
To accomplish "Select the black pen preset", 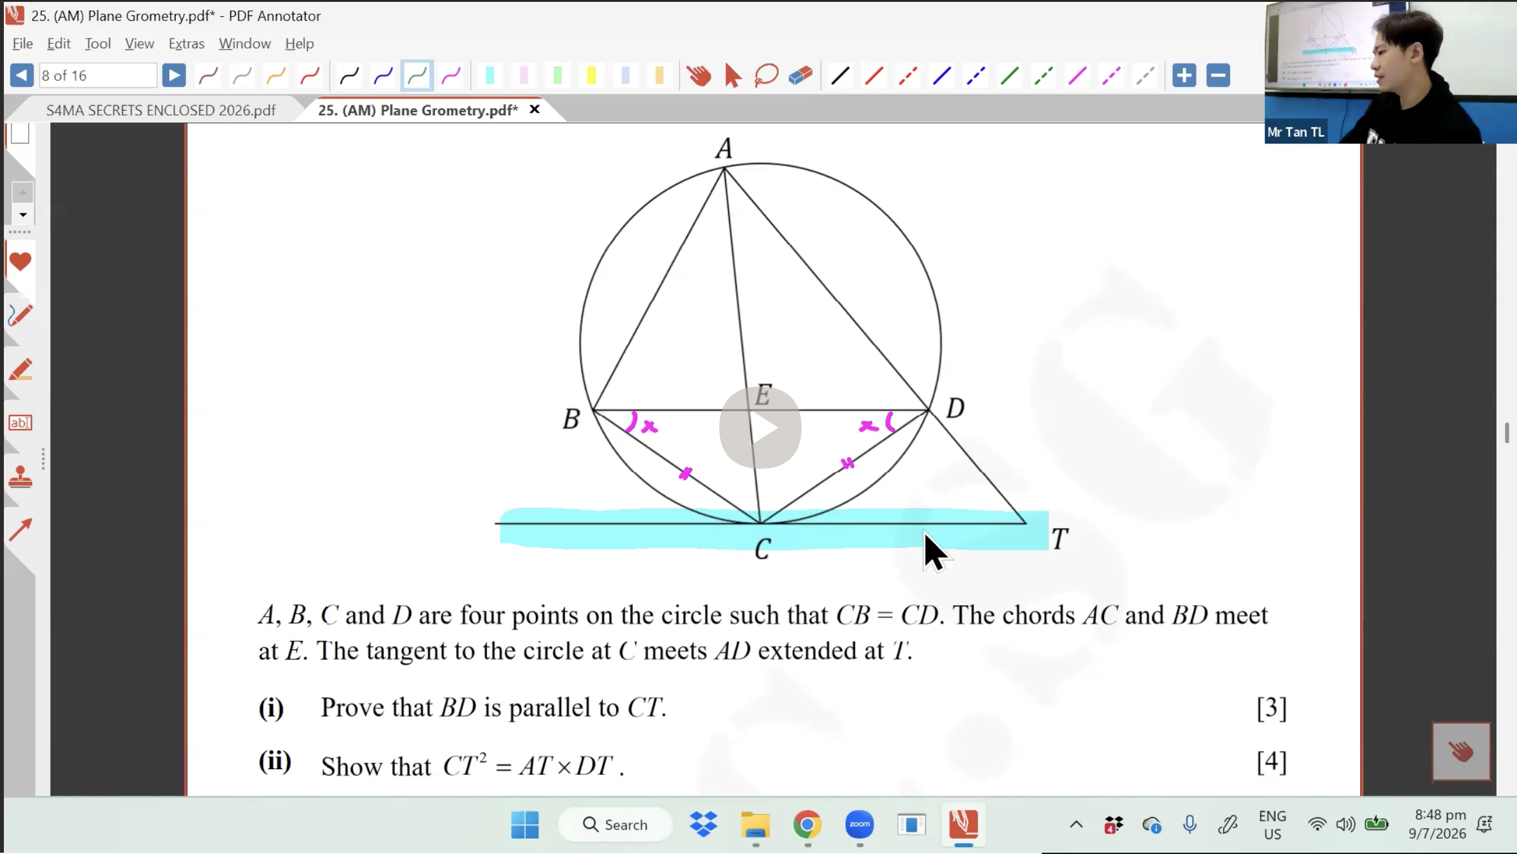I will [349, 76].
